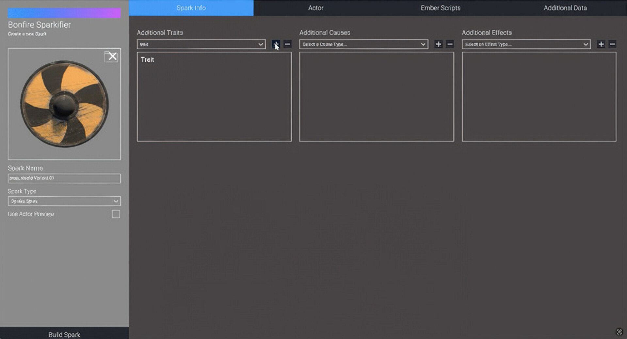Go to the Additional Data tab
Viewport: 627px width, 339px height.
[x=565, y=8]
